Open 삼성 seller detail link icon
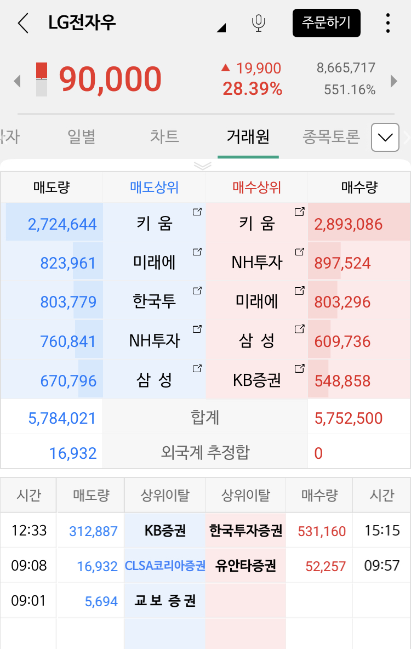This screenshot has height=649, width=411. tap(197, 368)
